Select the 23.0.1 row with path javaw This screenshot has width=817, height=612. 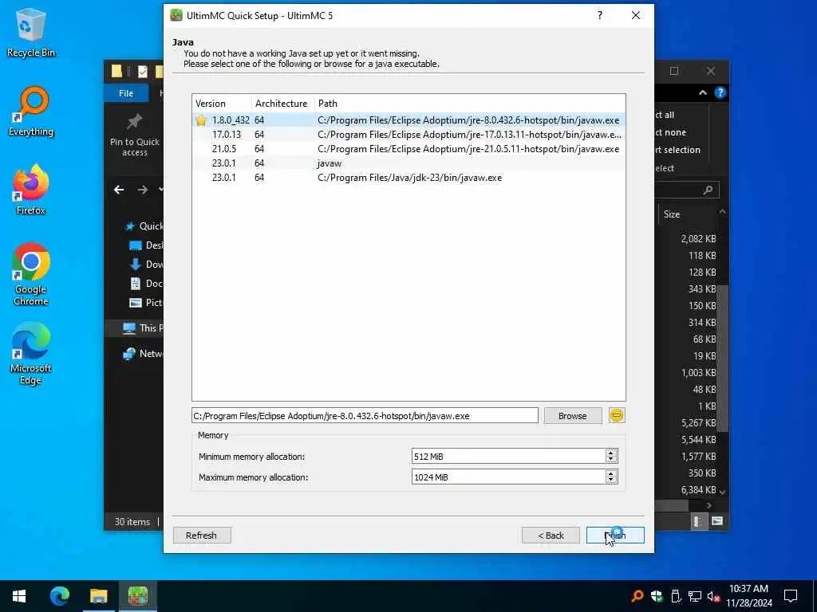pos(408,163)
